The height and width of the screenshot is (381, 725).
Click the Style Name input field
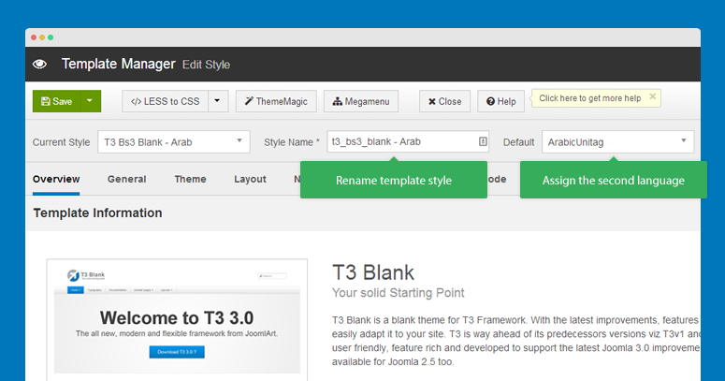408,141
